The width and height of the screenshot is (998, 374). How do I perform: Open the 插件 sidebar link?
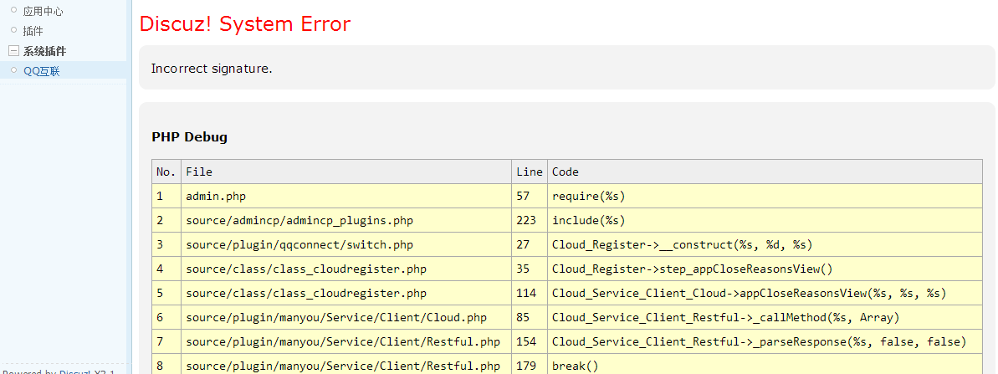pos(33,31)
